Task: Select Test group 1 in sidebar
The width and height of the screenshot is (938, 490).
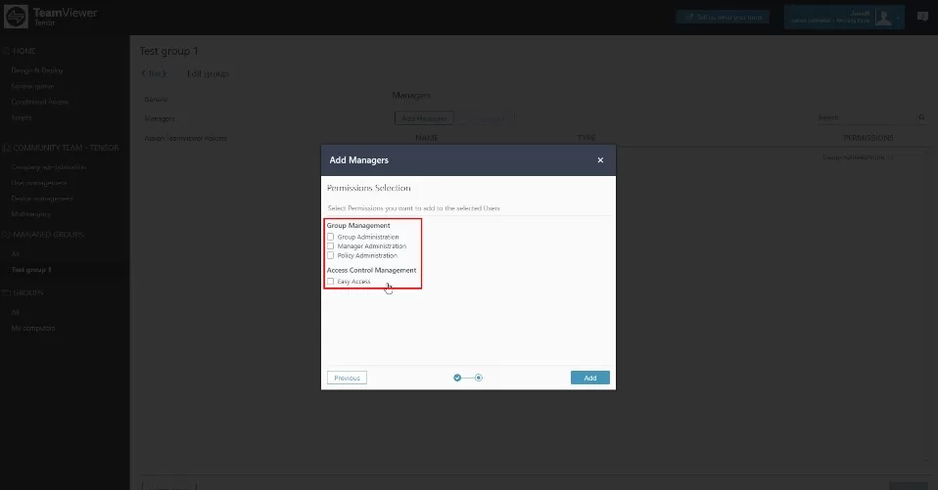Action: click(x=31, y=270)
